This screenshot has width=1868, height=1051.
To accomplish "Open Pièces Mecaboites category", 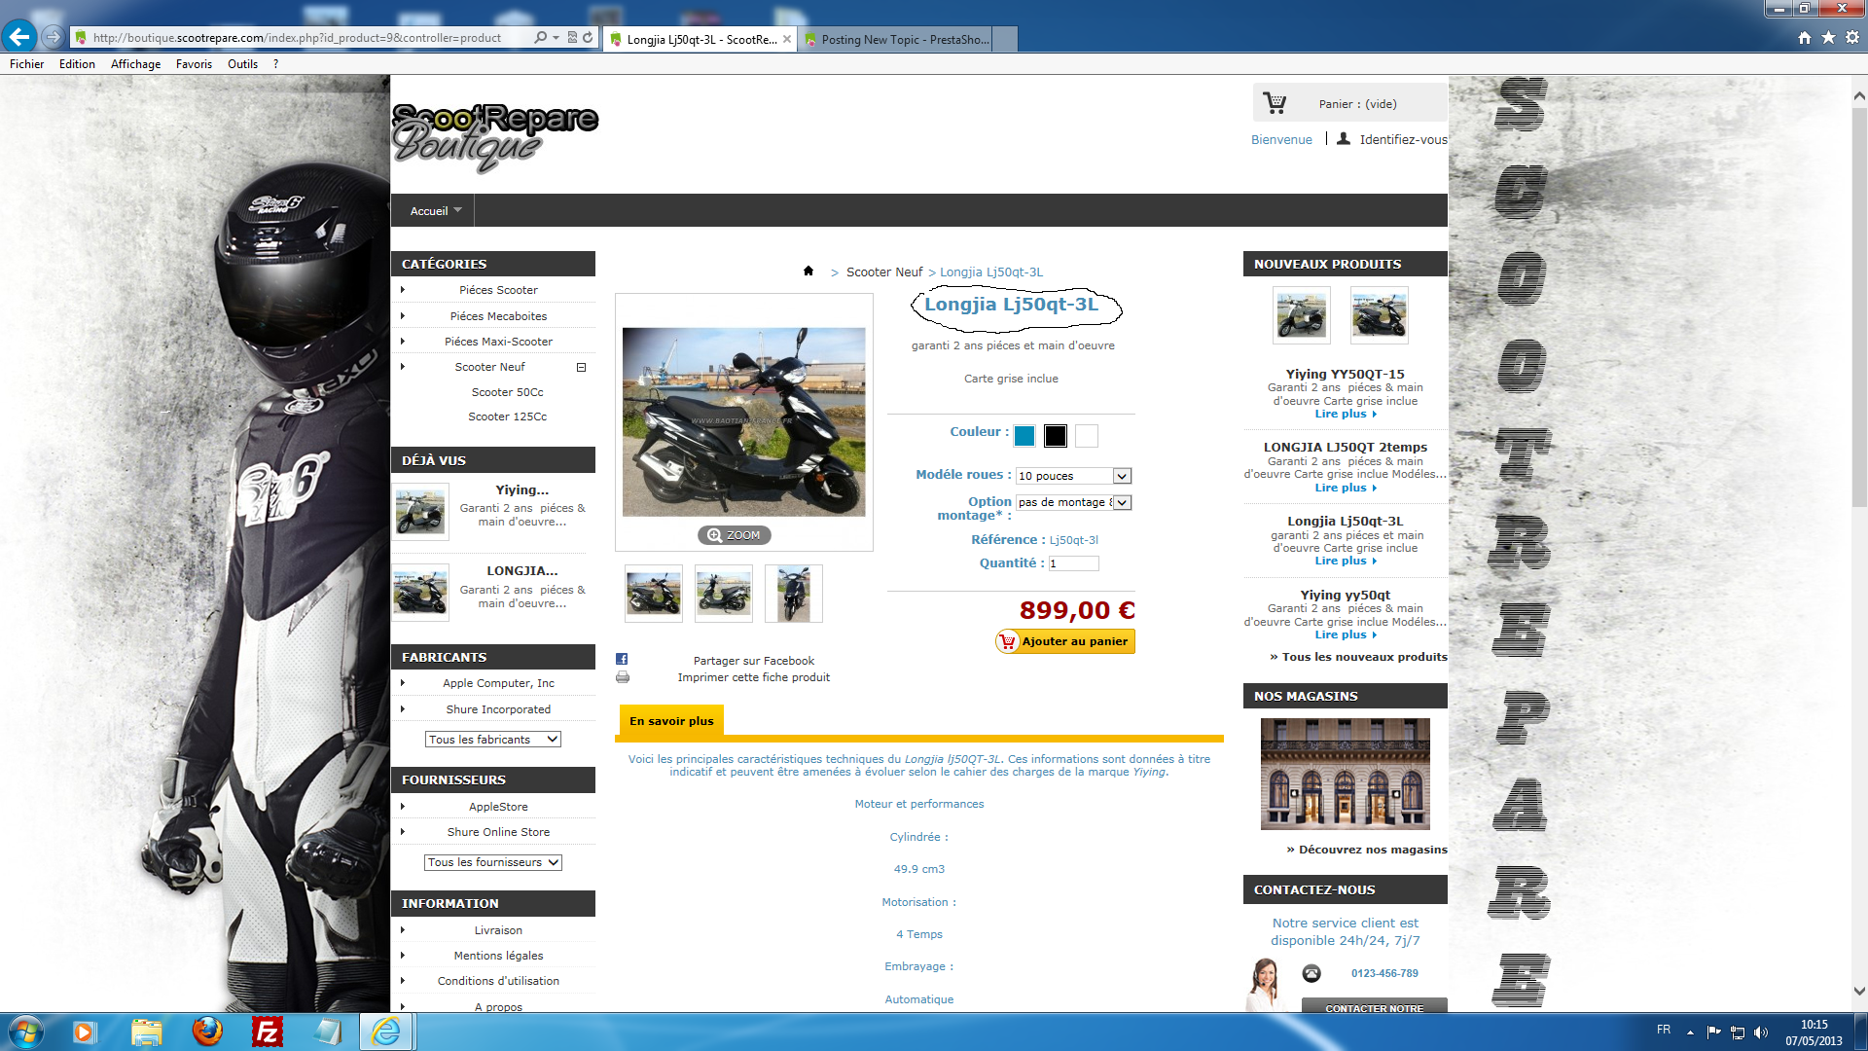I will (x=498, y=316).
